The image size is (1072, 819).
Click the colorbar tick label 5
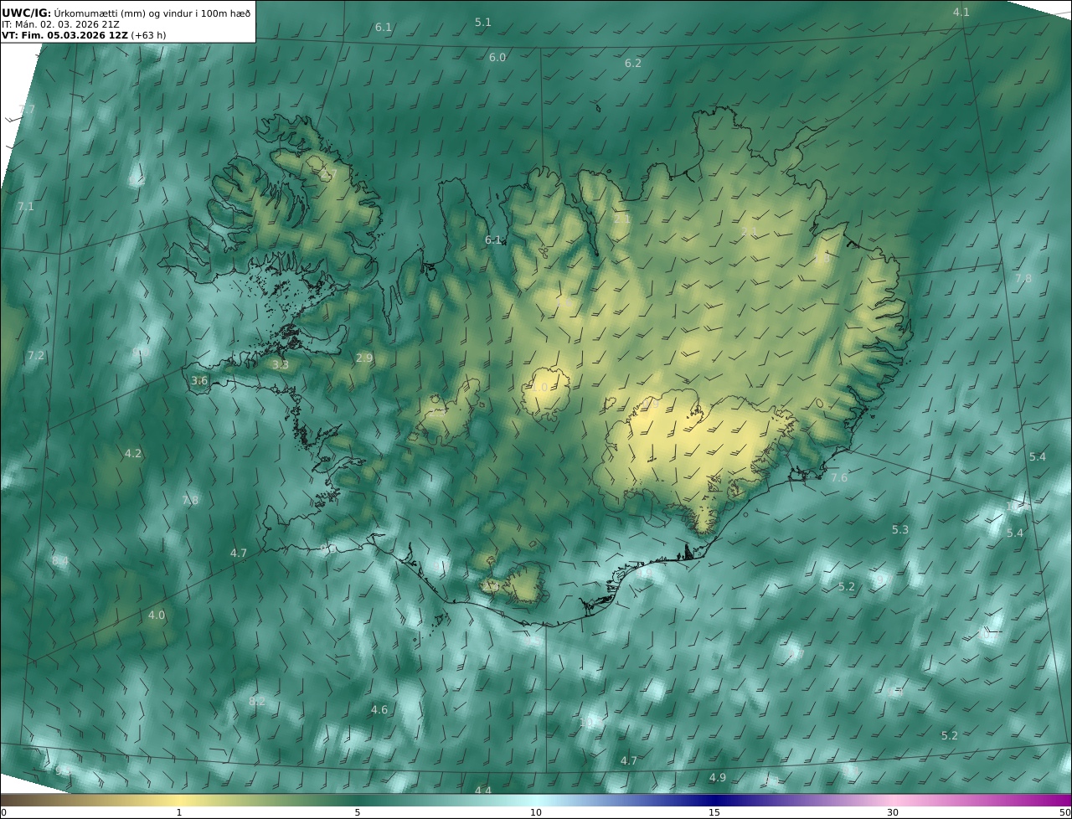358,813
